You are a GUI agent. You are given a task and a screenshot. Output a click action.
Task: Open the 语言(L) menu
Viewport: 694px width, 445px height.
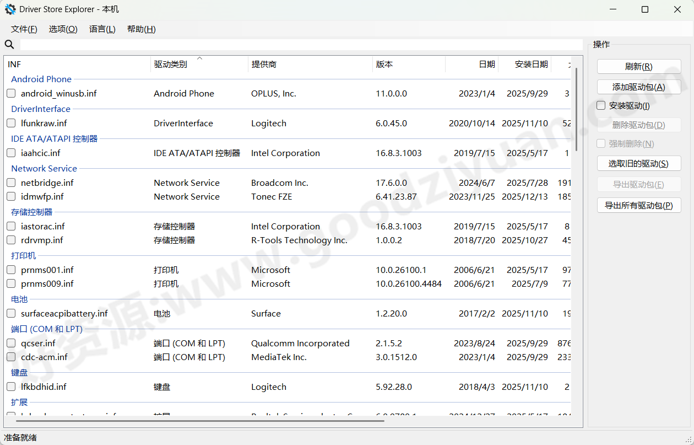(x=102, y=29)
